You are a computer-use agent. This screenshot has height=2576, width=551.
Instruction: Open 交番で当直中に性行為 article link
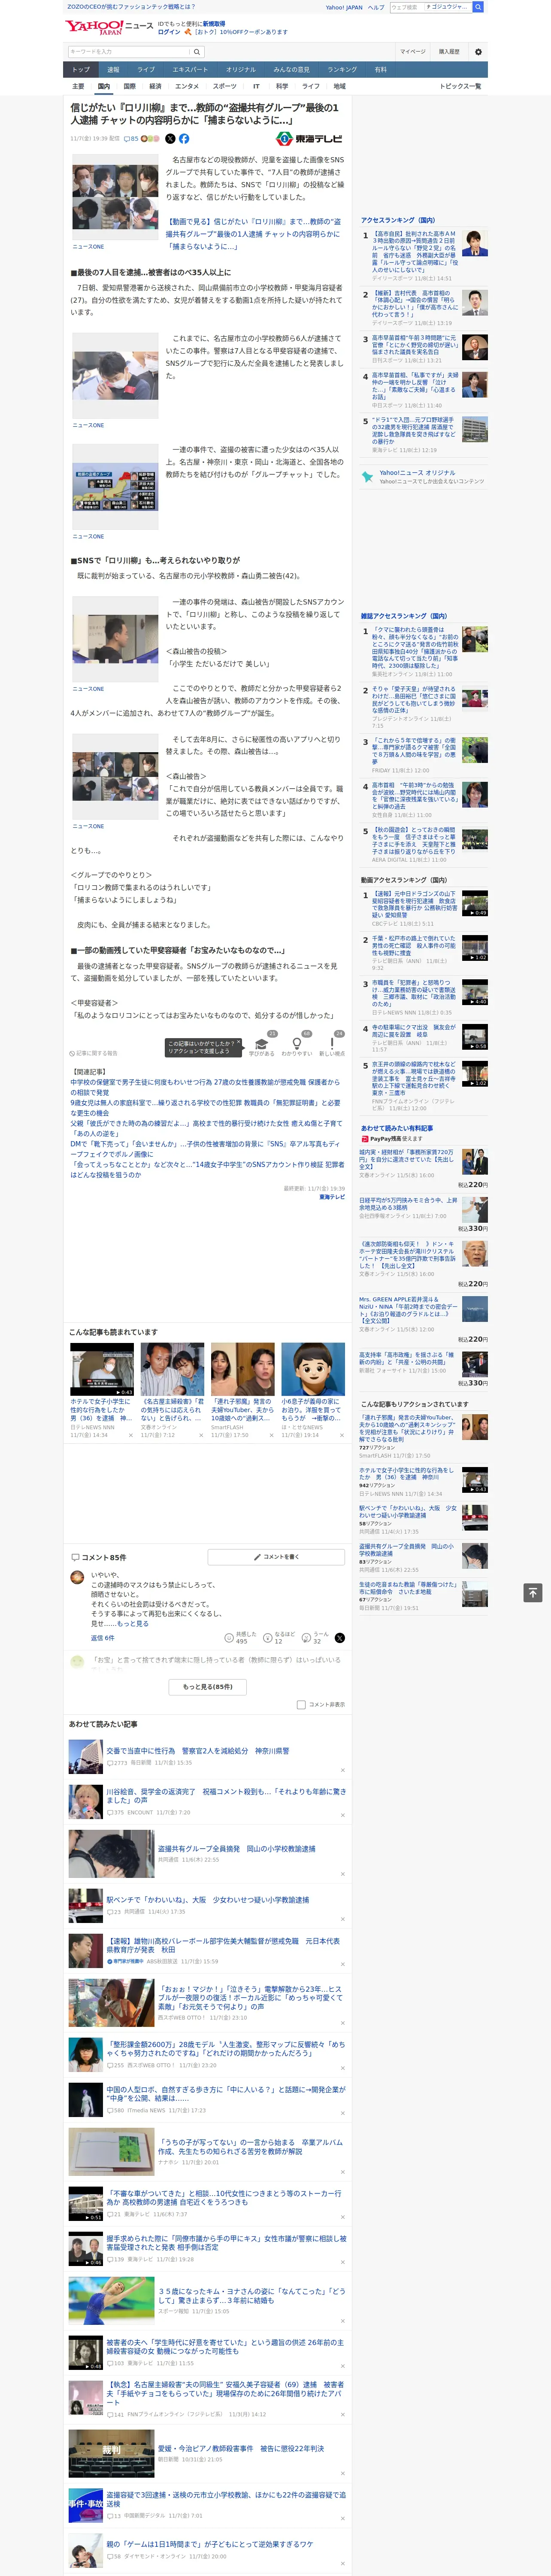point(197,1750)
